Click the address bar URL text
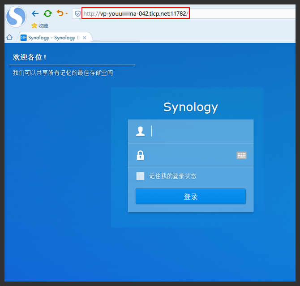 136,14
